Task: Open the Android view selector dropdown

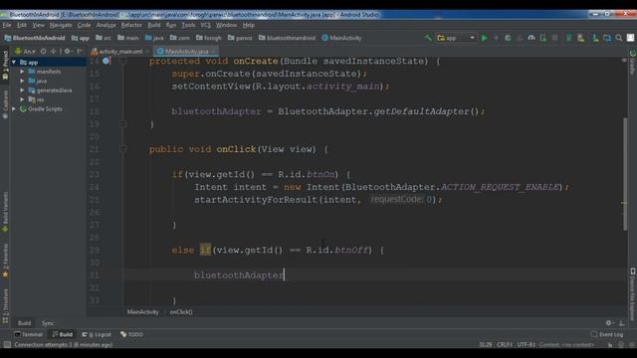Action: 25,52
